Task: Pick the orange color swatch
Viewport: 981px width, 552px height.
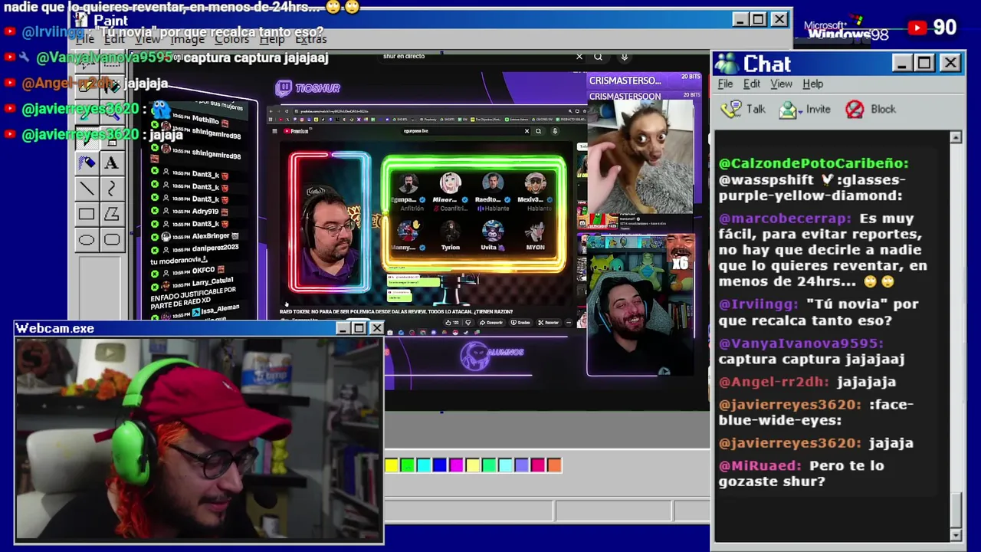Action: coord(554,465)
